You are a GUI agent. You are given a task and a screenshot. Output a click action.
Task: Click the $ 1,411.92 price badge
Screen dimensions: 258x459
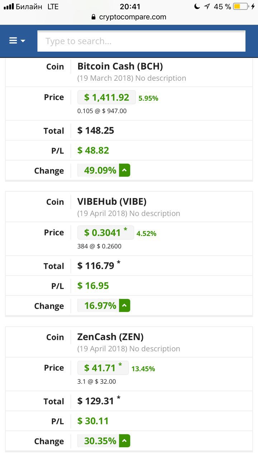[x=106, y=97]
